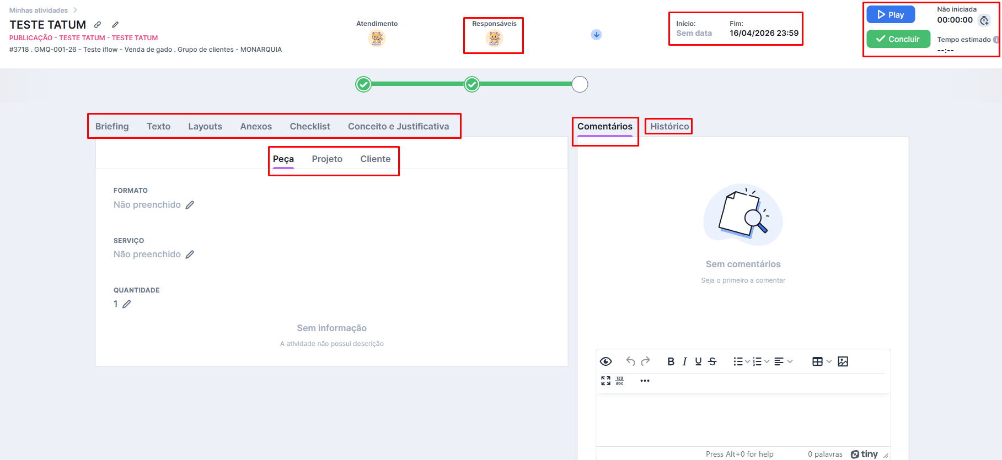Image resolution: width=1002 pixels, height=460 pixels.
Task: Toggle preview with the eye icon in editor
Action: (606, 361)
